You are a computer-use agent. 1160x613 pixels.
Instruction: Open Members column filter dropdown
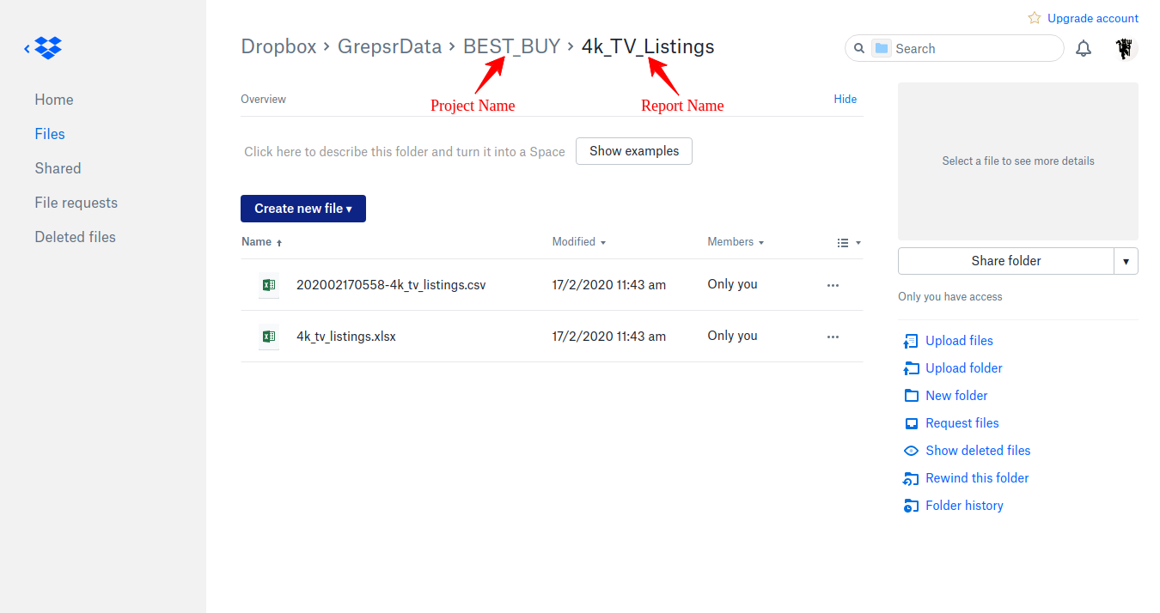(x=736, y=242)
